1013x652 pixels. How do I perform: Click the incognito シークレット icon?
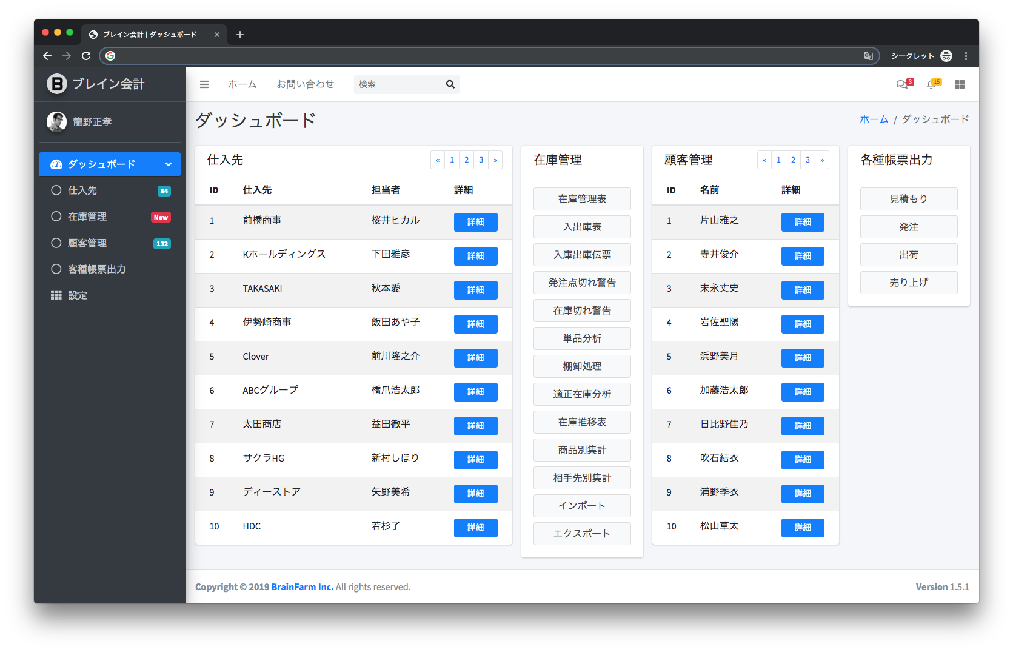pyautogui.click(x=946, y=56)
